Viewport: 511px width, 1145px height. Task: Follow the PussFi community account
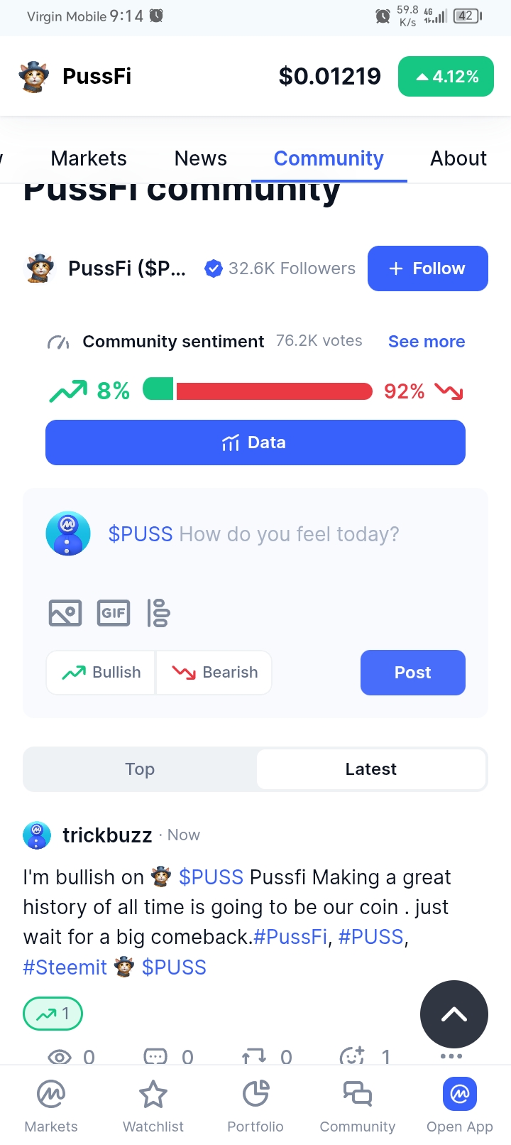427,268
